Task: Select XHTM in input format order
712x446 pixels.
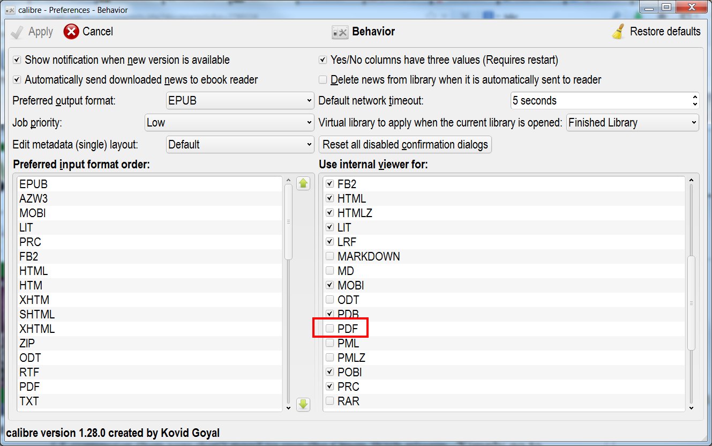Action: pyautogui.click(x=149, y=300)
